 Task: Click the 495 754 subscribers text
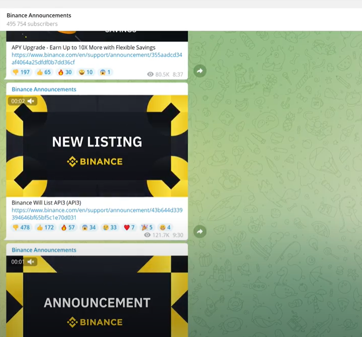pos(32,24)
